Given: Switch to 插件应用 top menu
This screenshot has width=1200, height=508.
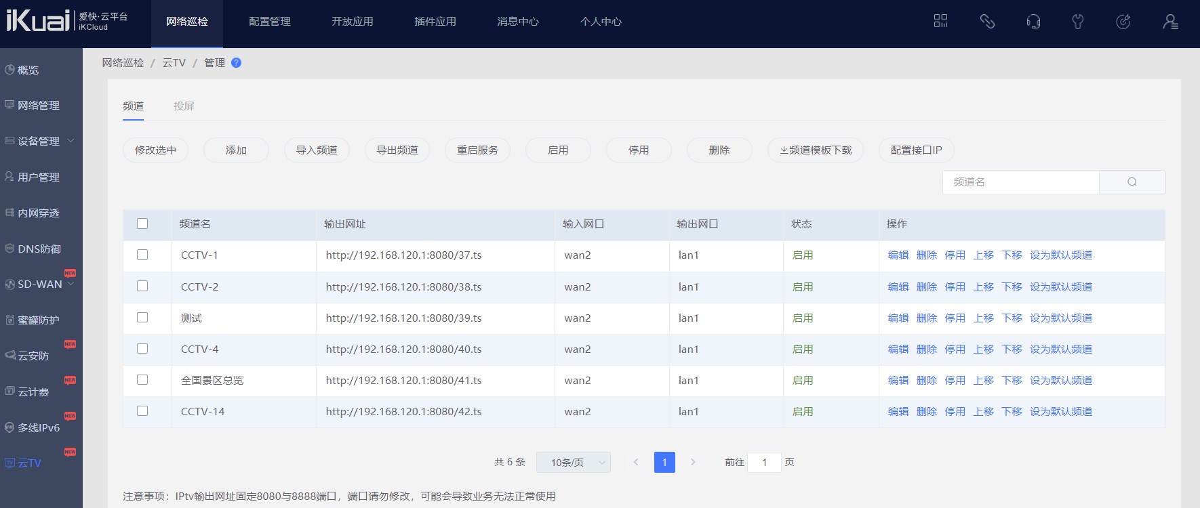Looking at the screenshot, I should point(435,22).
